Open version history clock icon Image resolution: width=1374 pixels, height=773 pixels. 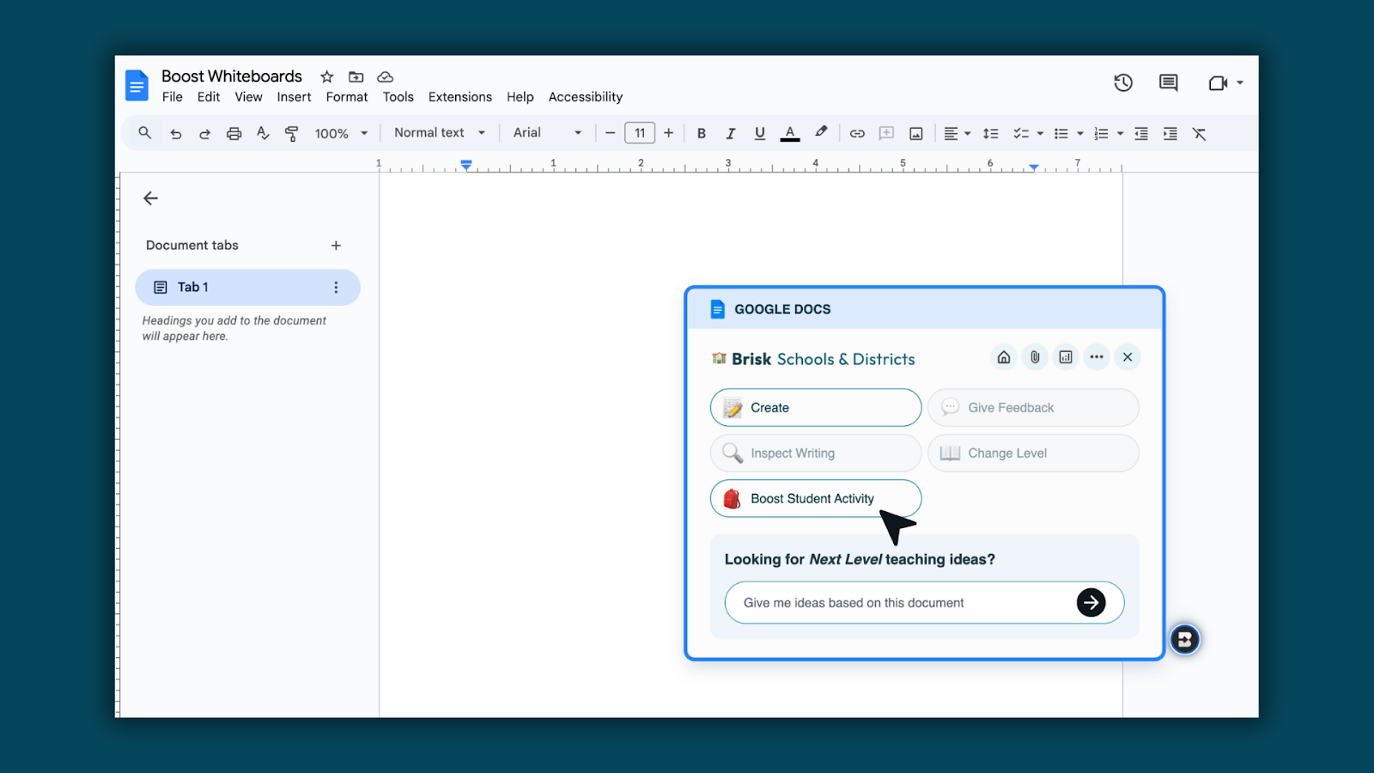[1123, 82]
